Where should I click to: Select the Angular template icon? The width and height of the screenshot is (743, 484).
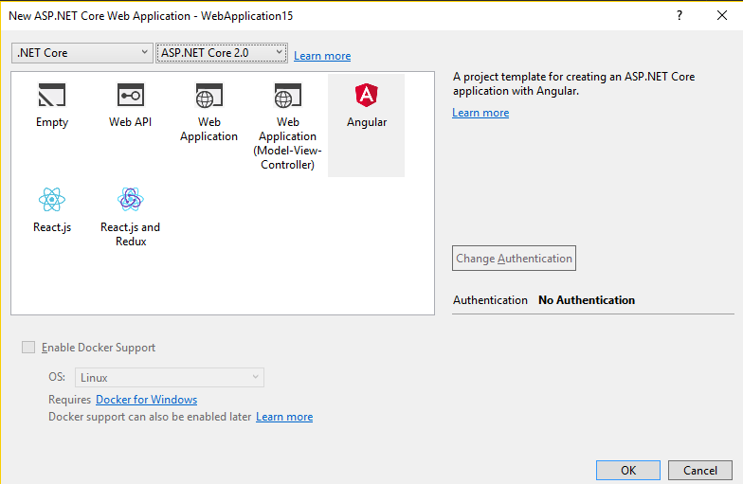point(366,96)
